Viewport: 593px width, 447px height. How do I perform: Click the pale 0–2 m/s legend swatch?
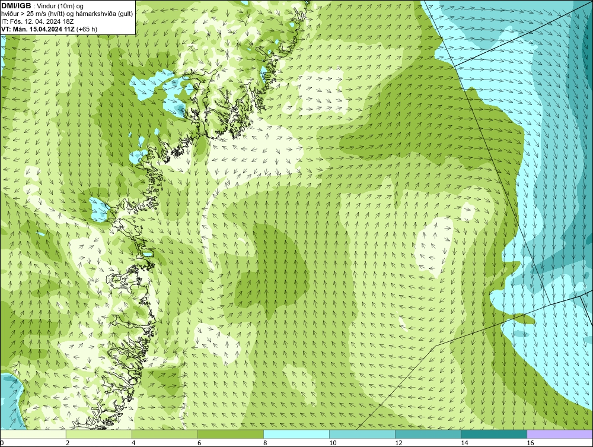(x=33, y=434)
